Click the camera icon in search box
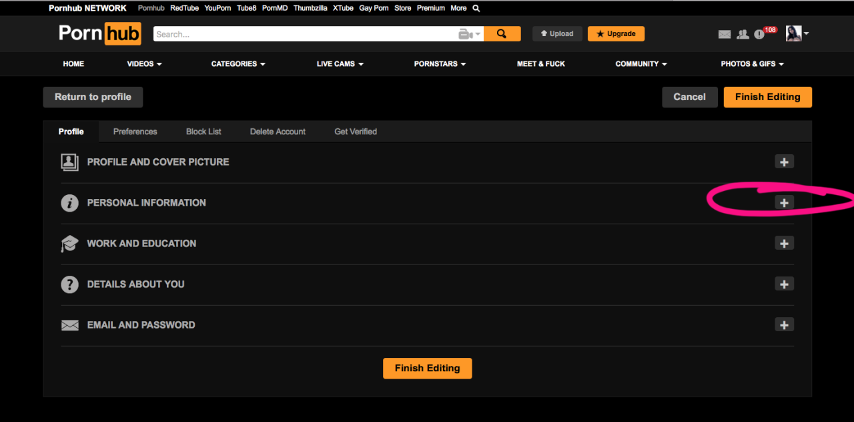The image size is (854, 422). click(x=466, y=34)
